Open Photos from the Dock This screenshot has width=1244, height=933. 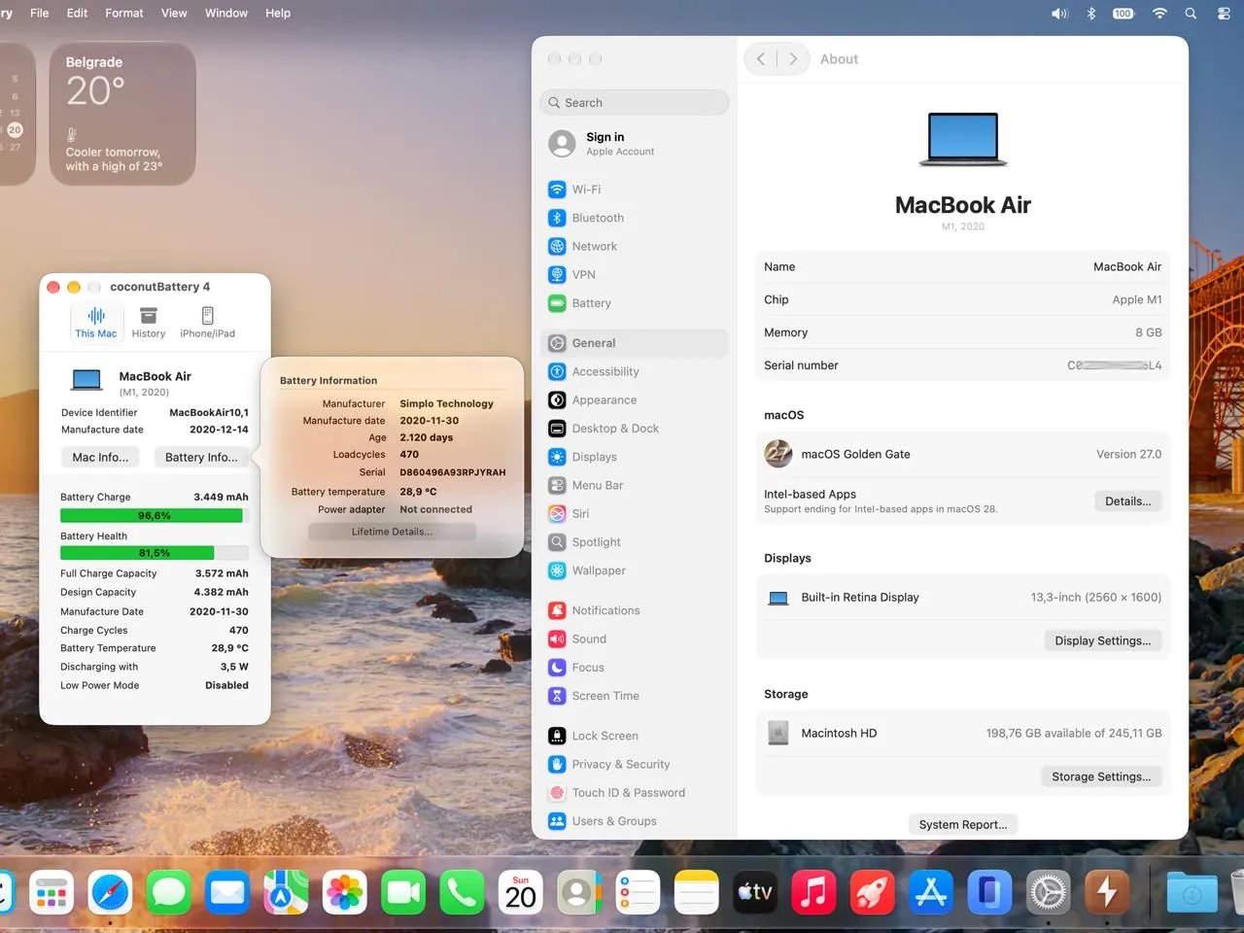tap(345, 892)
